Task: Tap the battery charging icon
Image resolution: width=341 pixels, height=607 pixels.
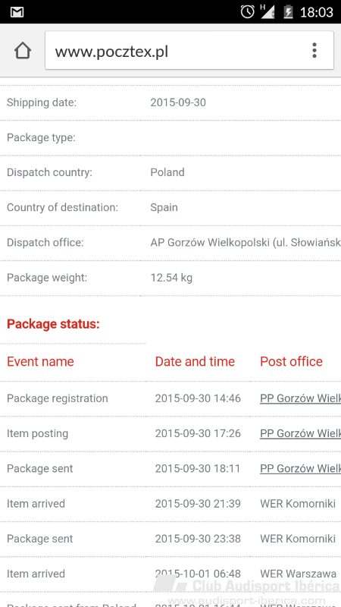Action: (288, 11)
